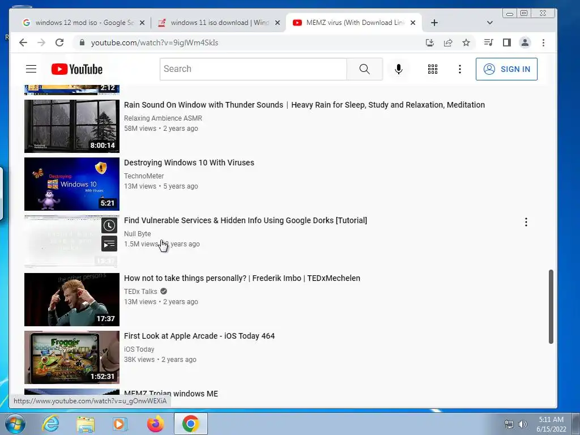Click the SIGN IN button
The height and width of the screenshot is (435, 580).
pyautogui.click(x=506, y=69)
